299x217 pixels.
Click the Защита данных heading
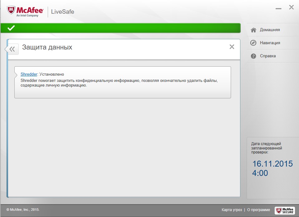point(47,47)
